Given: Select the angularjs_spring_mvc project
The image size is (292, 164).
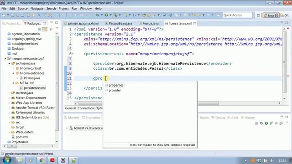Looking at the screenshot, I should 26,39.
